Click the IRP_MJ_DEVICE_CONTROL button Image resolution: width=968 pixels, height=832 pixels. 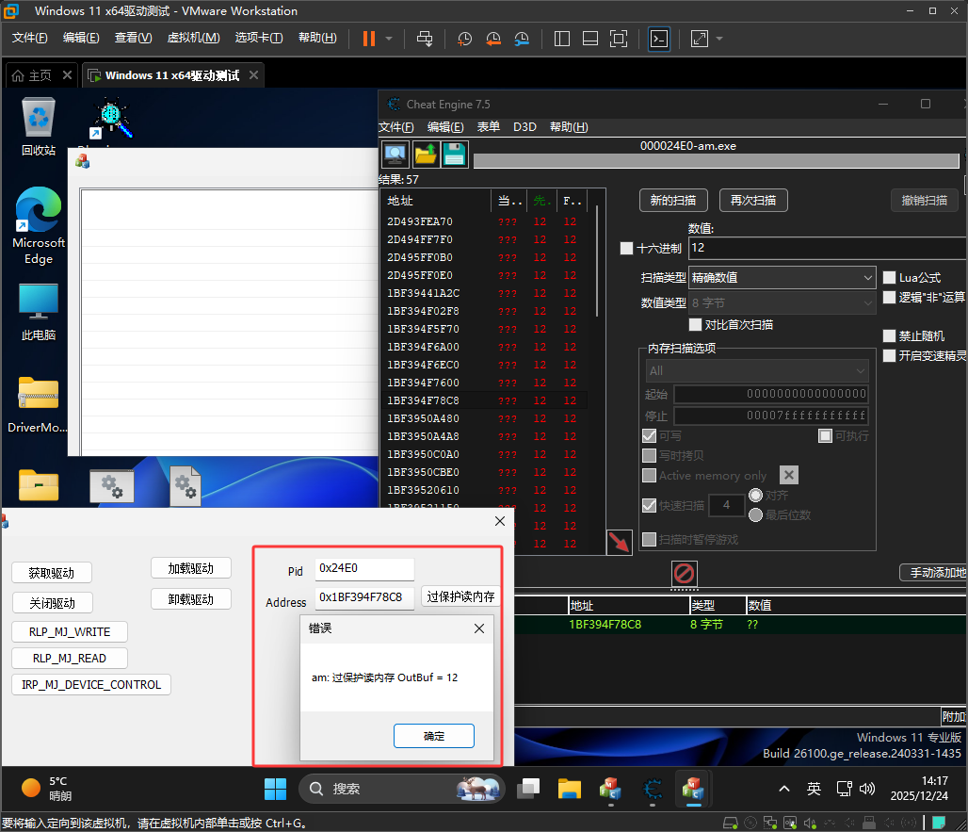(x=91, y=684)
